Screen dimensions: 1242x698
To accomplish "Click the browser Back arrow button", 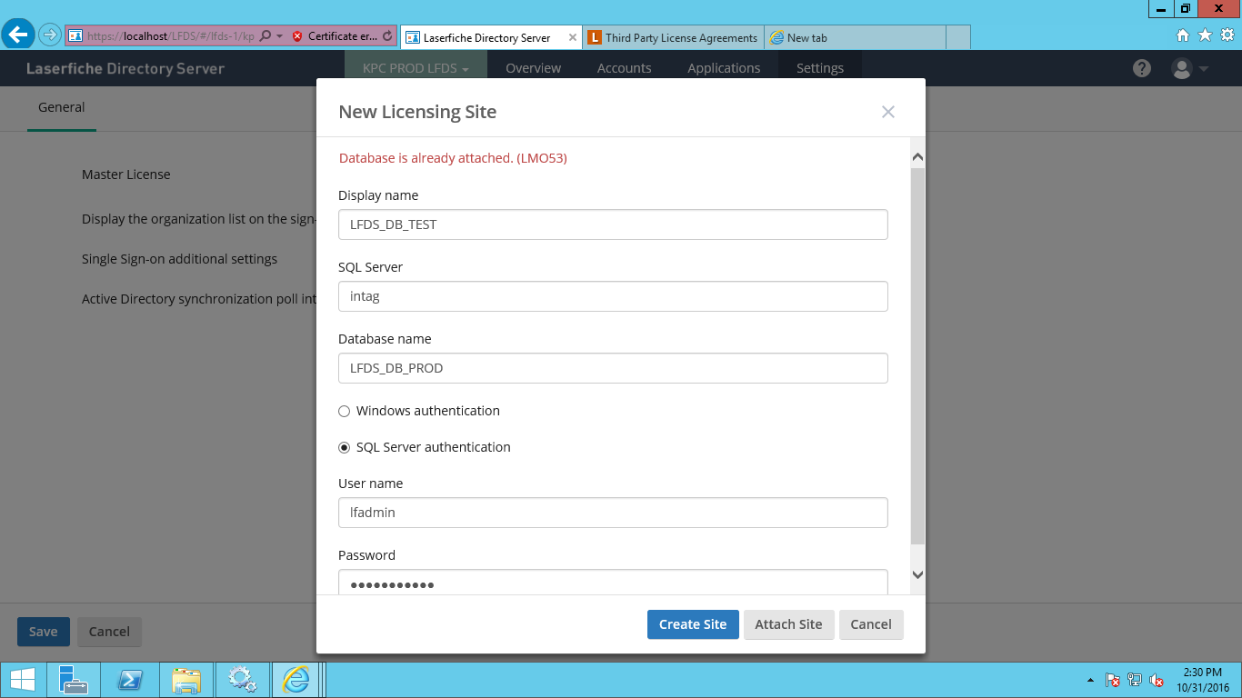I will 18,35.
